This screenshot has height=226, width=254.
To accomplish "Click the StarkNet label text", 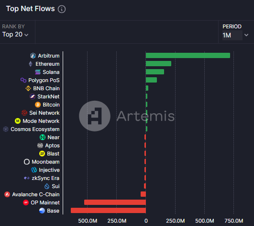I will (x=48, y=96).
